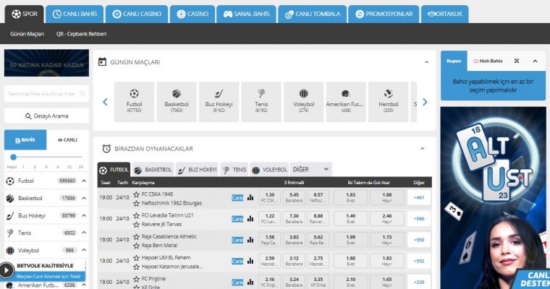This screenshot has width=550, height=289.
Task: Favorite Neftochimik 1962 Bourgas star
Action: pyautogui.click(x=137, y=203)
